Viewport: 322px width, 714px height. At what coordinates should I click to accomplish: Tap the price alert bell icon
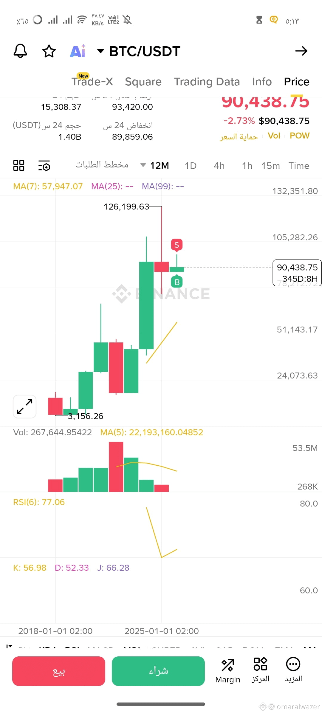click(20, 51)
